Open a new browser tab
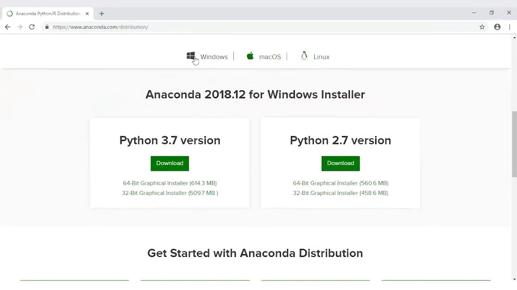This screenshot has width=517, height=290. coord(101,14)
